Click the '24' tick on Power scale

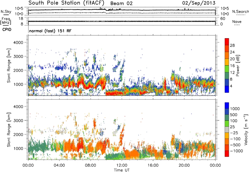(x=232, y=52)
